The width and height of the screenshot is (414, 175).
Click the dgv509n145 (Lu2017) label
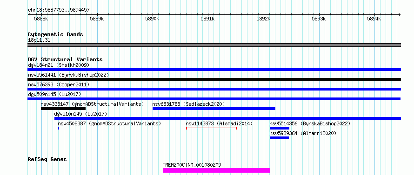point(54,94)
